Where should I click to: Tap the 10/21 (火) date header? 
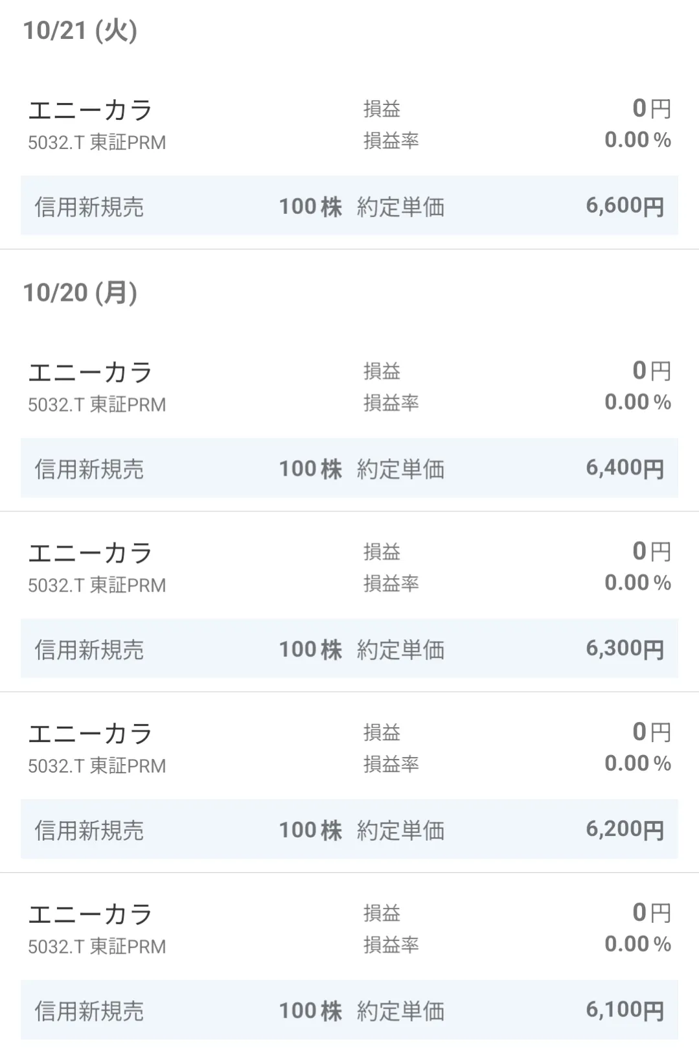pos(80,30)
